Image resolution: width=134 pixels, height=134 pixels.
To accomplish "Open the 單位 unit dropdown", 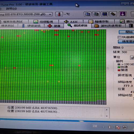I will (x=132, y=58).
